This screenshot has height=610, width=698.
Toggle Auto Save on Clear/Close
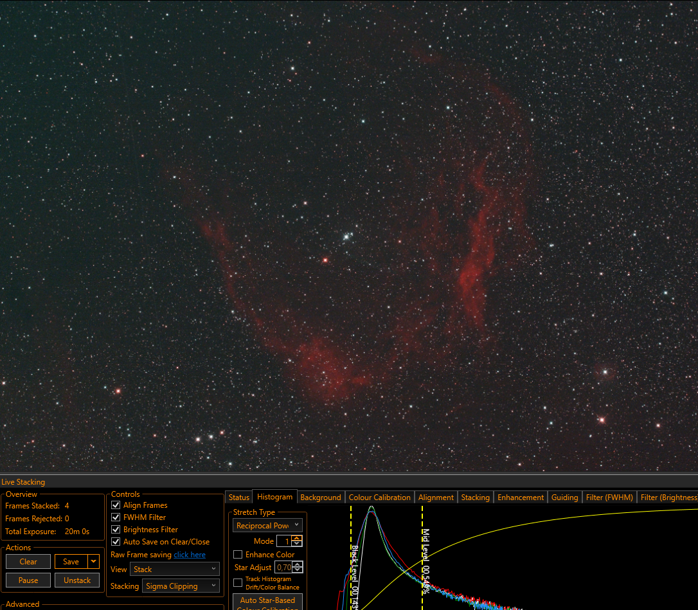point(116,542)
